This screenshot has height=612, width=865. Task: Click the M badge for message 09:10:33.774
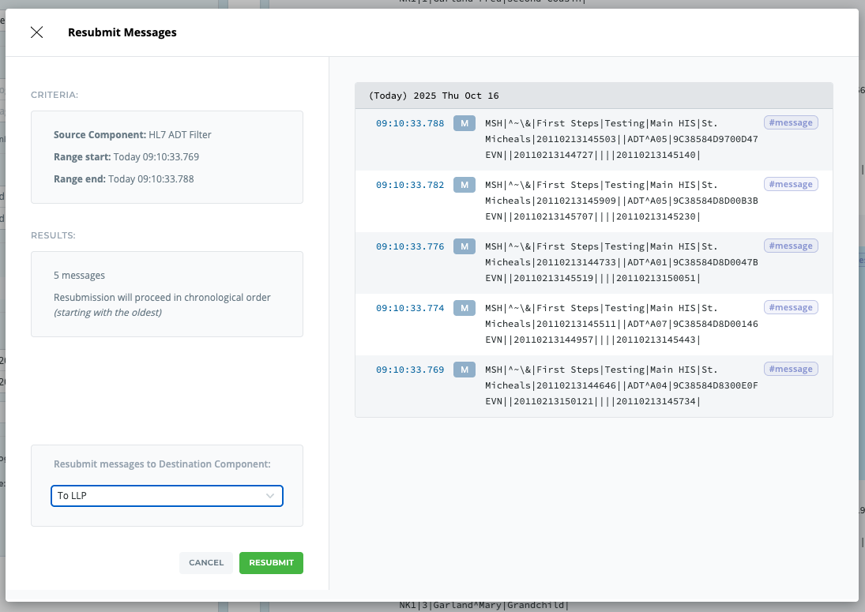[464, 308]
